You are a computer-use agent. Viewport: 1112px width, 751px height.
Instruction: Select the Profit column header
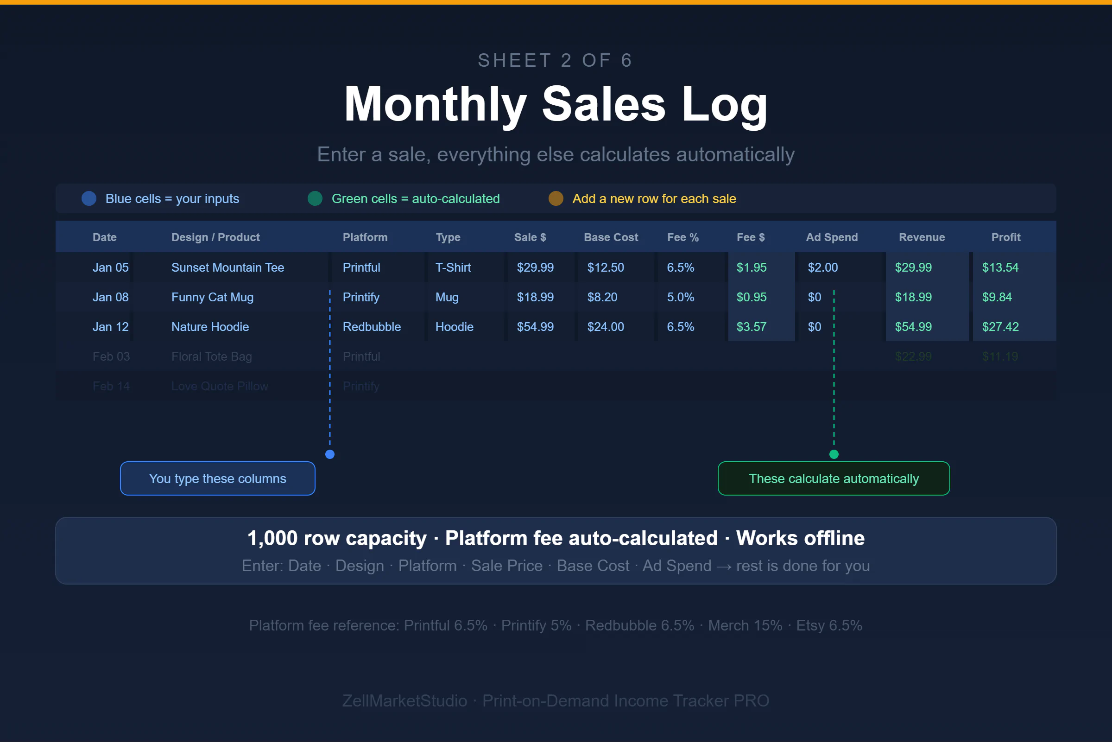(1005, 237)
